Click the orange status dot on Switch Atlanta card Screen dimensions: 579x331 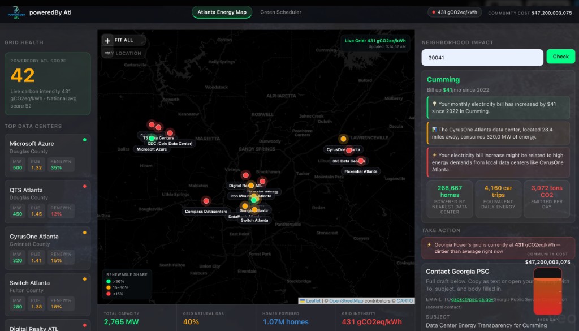[x=85, y=279]
